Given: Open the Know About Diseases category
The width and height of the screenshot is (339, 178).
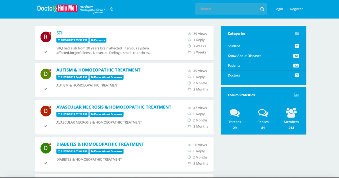Looking at the screenshot, I should 244,56.
